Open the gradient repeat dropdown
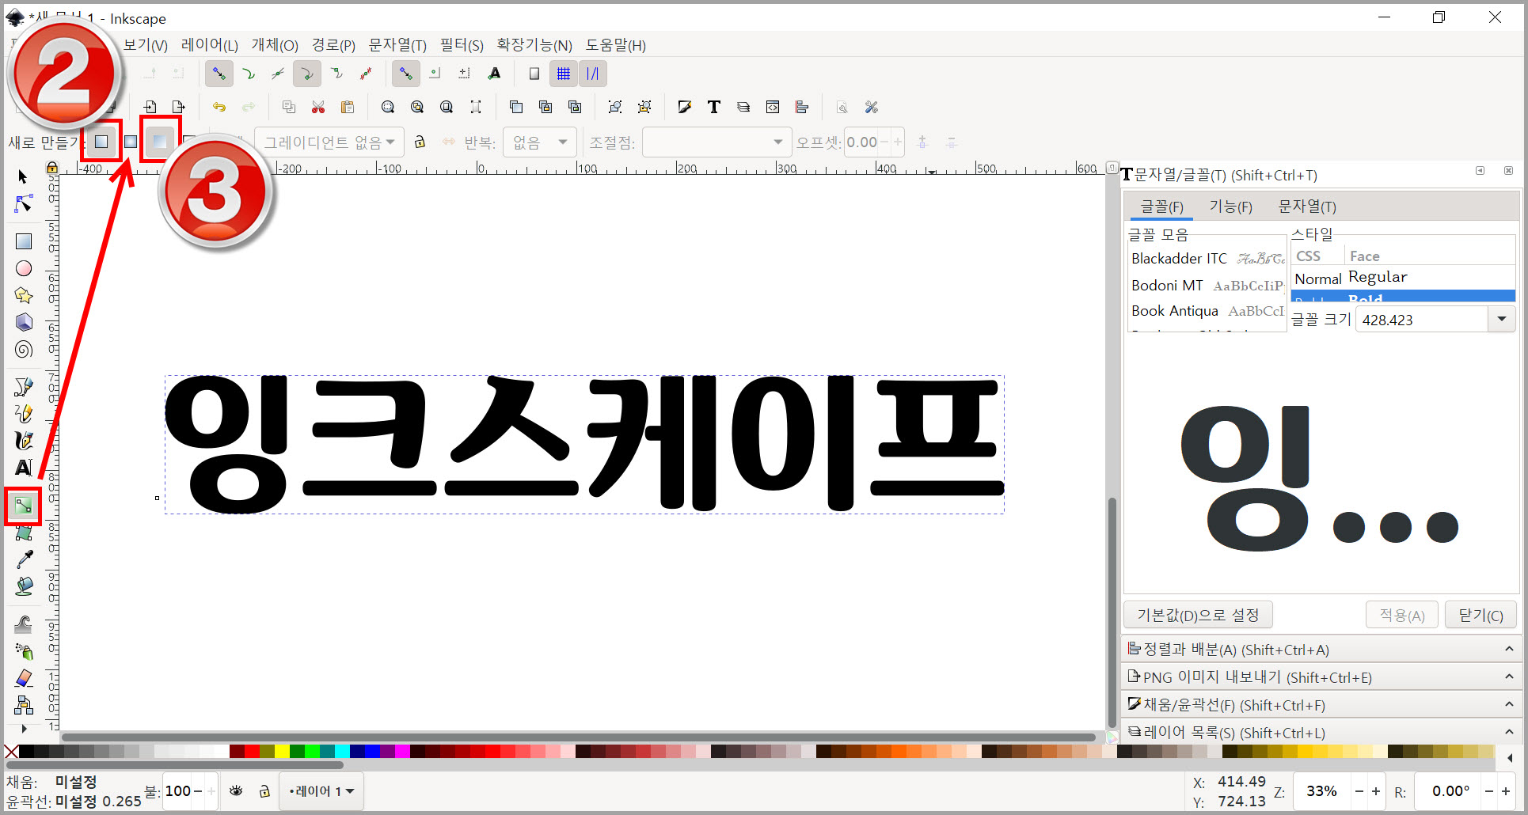Viewport: 1528px width, 815px height. tap(540, 142)
